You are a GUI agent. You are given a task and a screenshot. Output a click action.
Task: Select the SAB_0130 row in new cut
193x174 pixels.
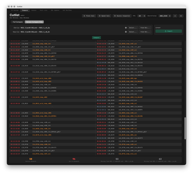tap(138, 94)
